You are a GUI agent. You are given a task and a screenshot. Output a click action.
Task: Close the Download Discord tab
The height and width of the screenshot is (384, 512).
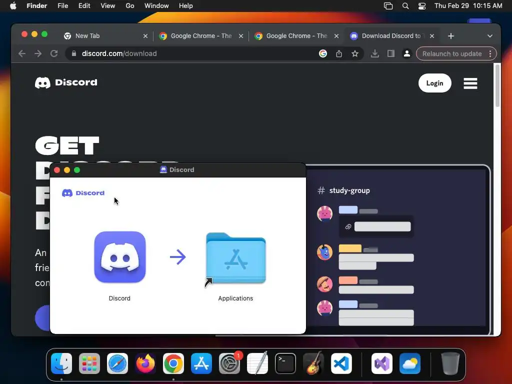click(431, 36)
